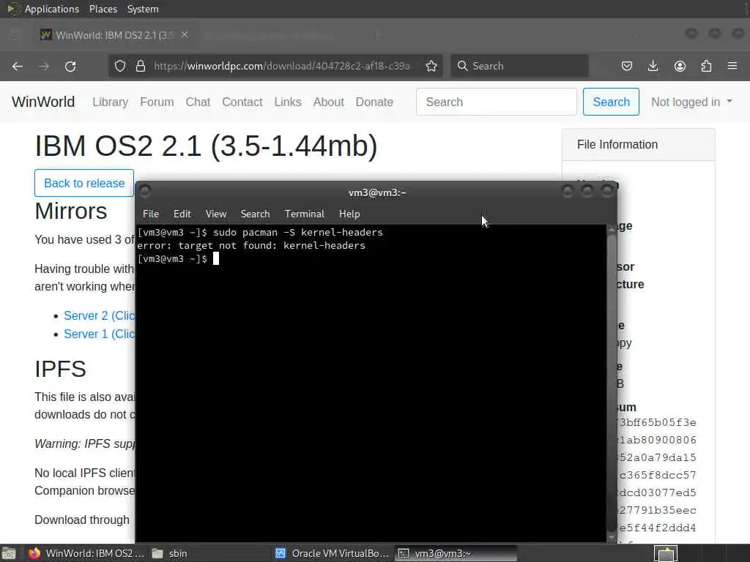Image resolution: width=750 pixels, height=562 pixels.
Task: Click the Back to release button
Action: pos(84,183)
